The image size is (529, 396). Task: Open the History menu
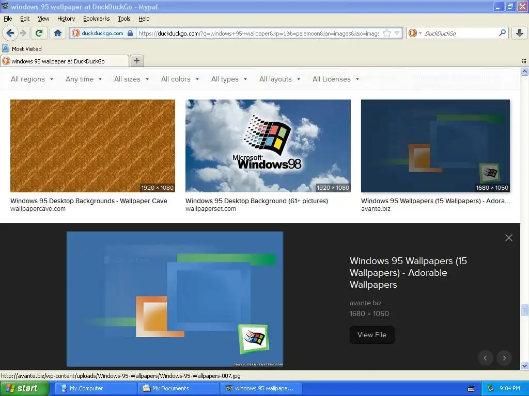pyautogui.click(x=66, y=19)
